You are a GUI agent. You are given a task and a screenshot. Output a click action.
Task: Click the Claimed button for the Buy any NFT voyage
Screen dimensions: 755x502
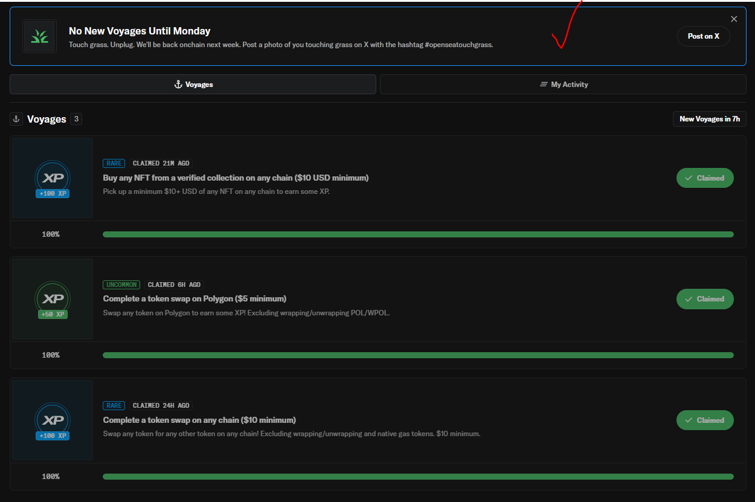click(705, 178)
